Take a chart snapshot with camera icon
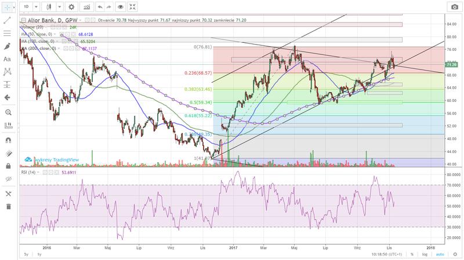Image resolution: width=464 pixels, height=260 pixels. tap(454, 8)
